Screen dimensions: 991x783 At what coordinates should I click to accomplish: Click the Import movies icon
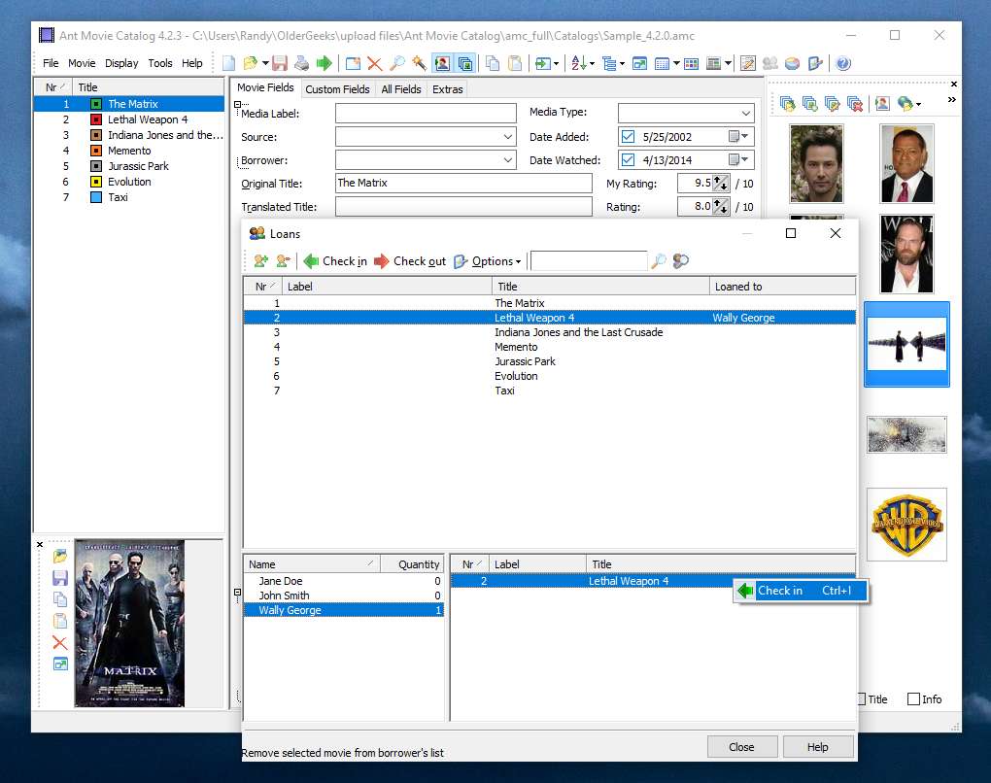(542, 63)
